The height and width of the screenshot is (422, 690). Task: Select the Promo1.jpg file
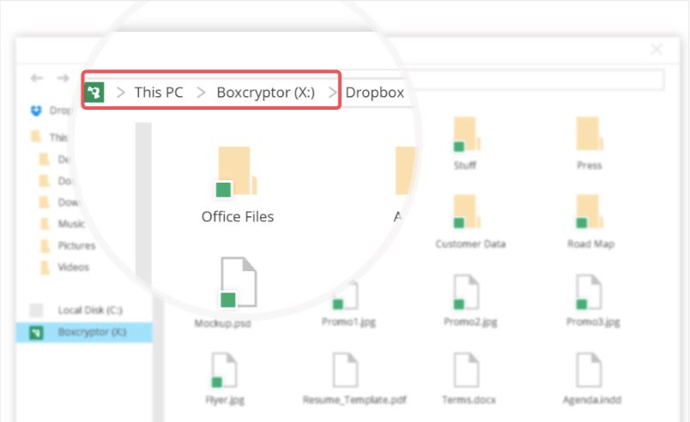(348, 304)
